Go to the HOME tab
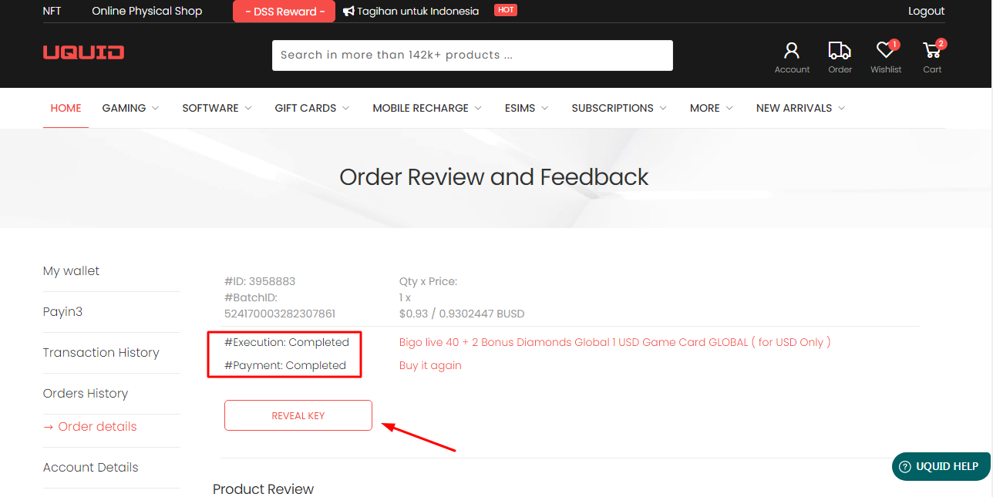Image resolution: width=993 pixels, height=497 pixels. (66, 108)
